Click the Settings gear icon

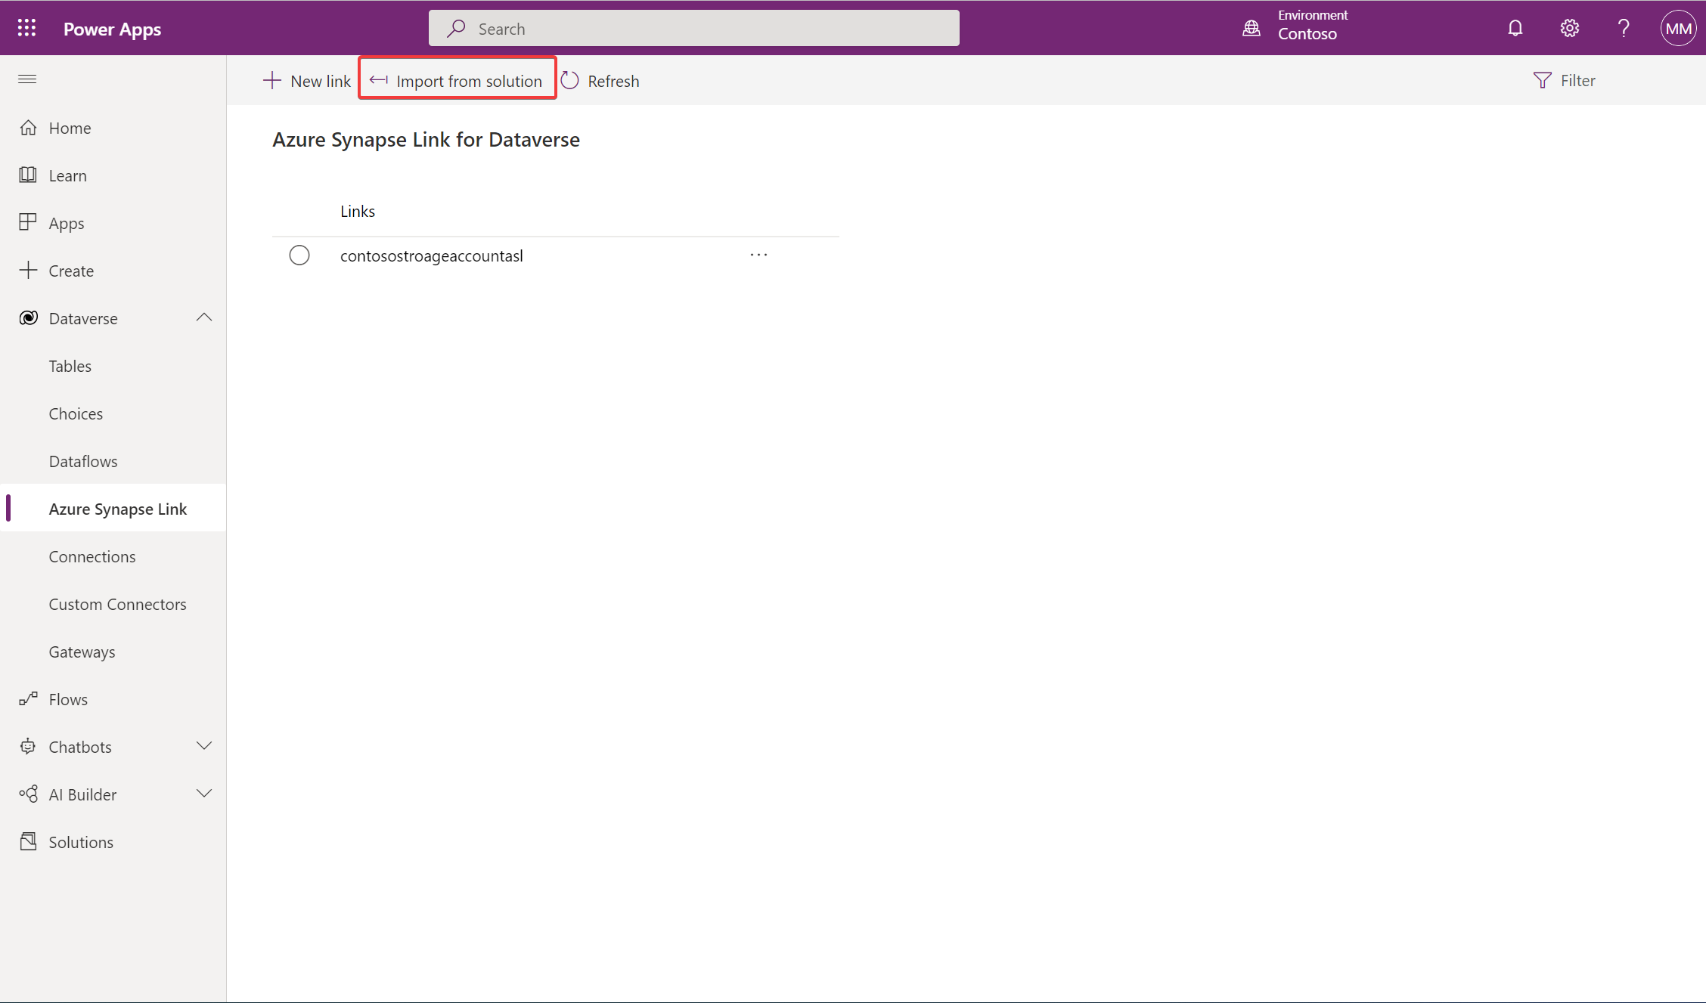coord(1571,27)
